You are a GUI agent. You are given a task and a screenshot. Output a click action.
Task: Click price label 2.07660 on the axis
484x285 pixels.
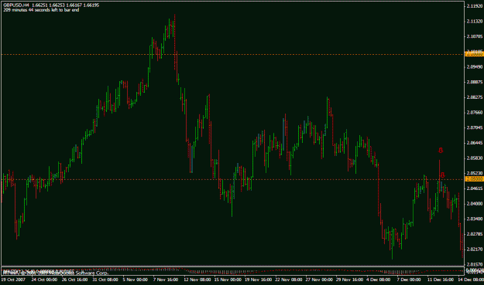[x=475, y=113]
